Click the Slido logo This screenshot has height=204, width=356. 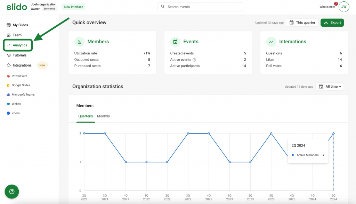tap(17, 7)
